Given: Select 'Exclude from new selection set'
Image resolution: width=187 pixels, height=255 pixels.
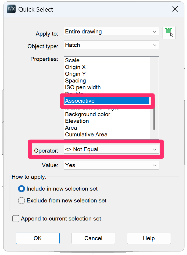Looking at the screenshot, I should coord(21,201).
